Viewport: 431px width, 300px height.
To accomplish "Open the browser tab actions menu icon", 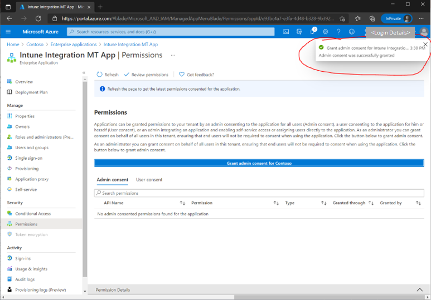I will (8, 7).
